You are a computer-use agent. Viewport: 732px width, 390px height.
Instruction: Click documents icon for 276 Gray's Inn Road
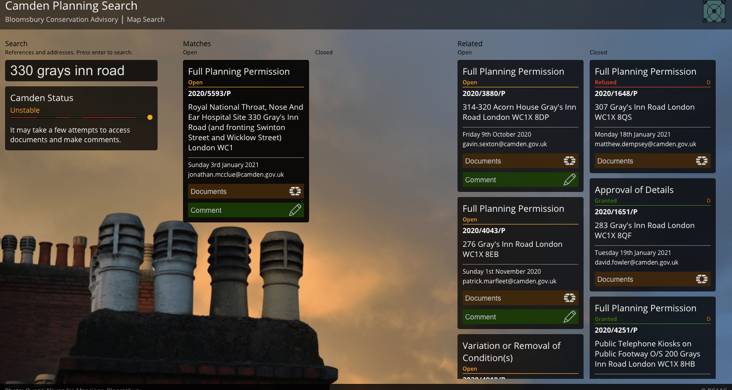569,298
